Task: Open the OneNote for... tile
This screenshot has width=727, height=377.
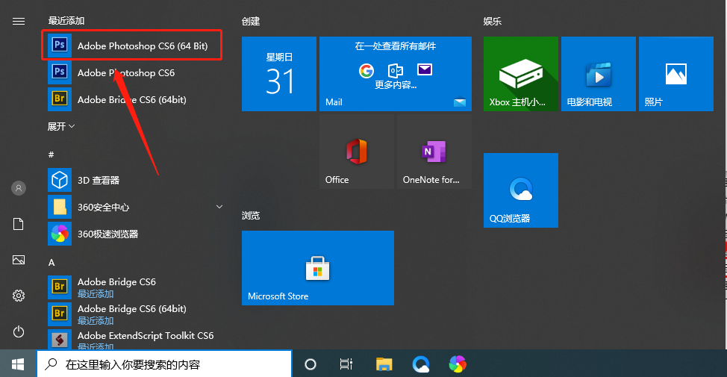Action: tap(434, 152)
